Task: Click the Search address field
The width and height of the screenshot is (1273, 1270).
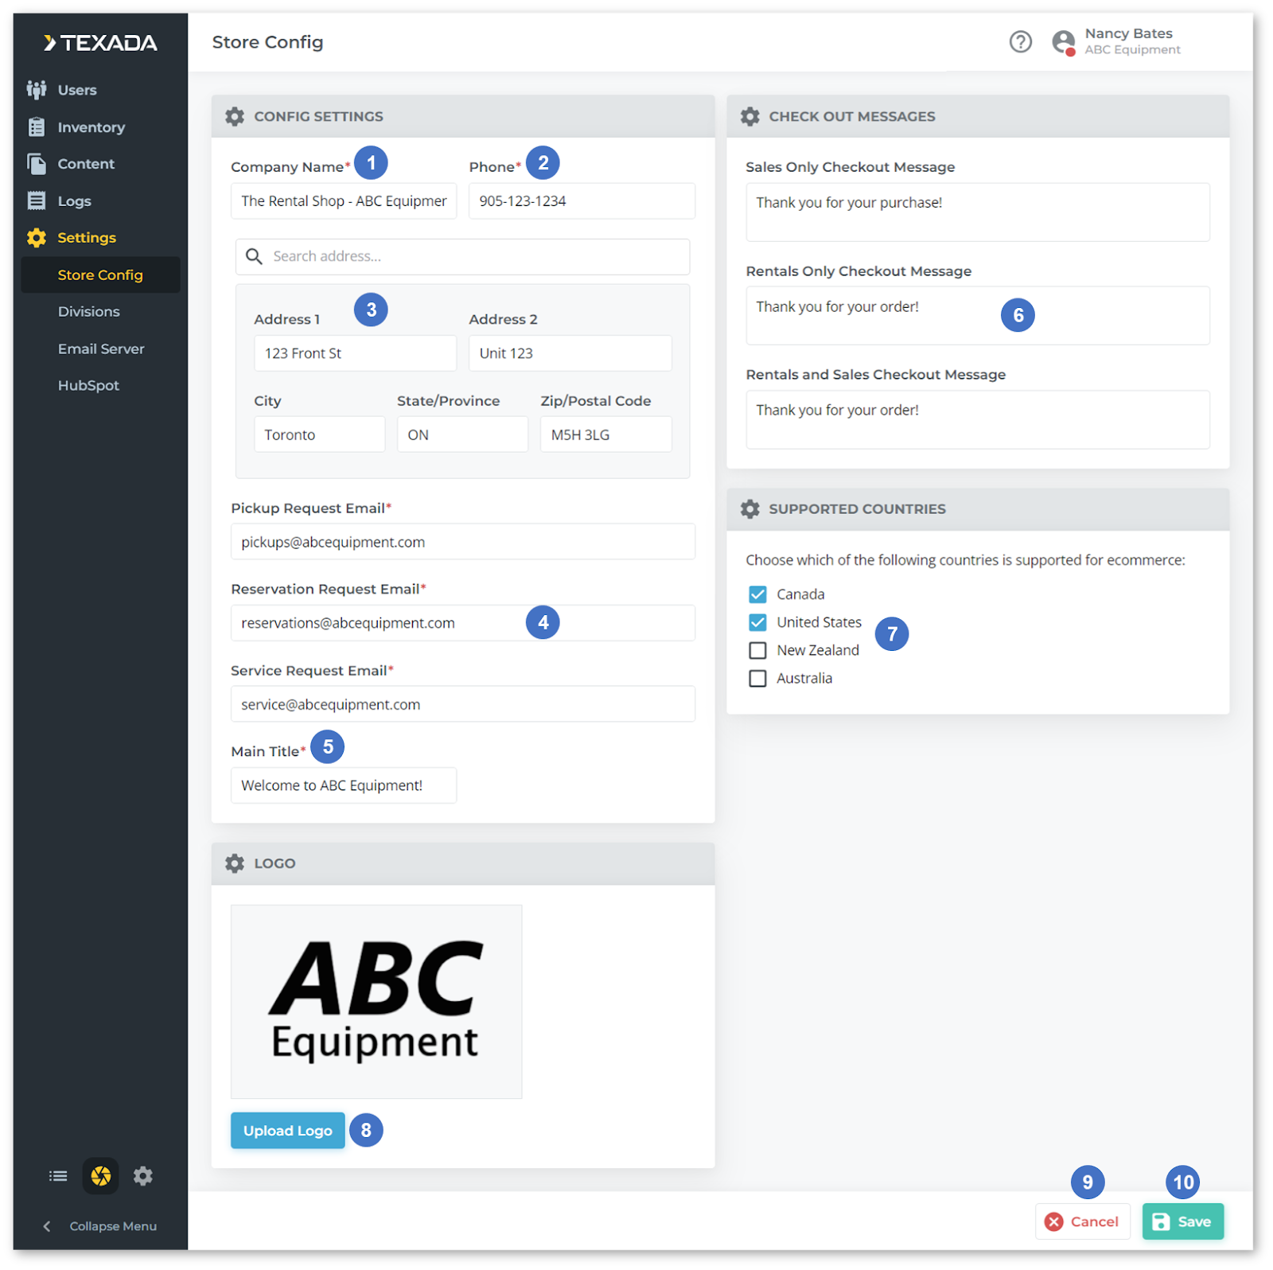Action: 462,256
